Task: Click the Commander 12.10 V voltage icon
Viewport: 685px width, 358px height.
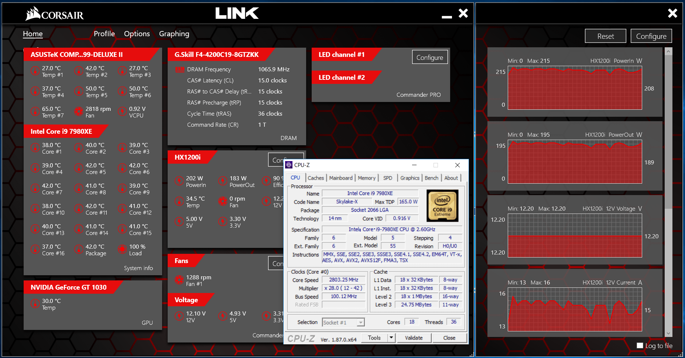Action: pos(179,316)
